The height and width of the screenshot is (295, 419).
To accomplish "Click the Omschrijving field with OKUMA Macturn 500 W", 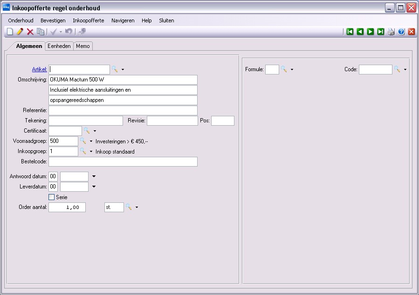I will [123, 80].
